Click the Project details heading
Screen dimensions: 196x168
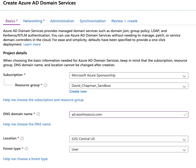tap(15, 53)
